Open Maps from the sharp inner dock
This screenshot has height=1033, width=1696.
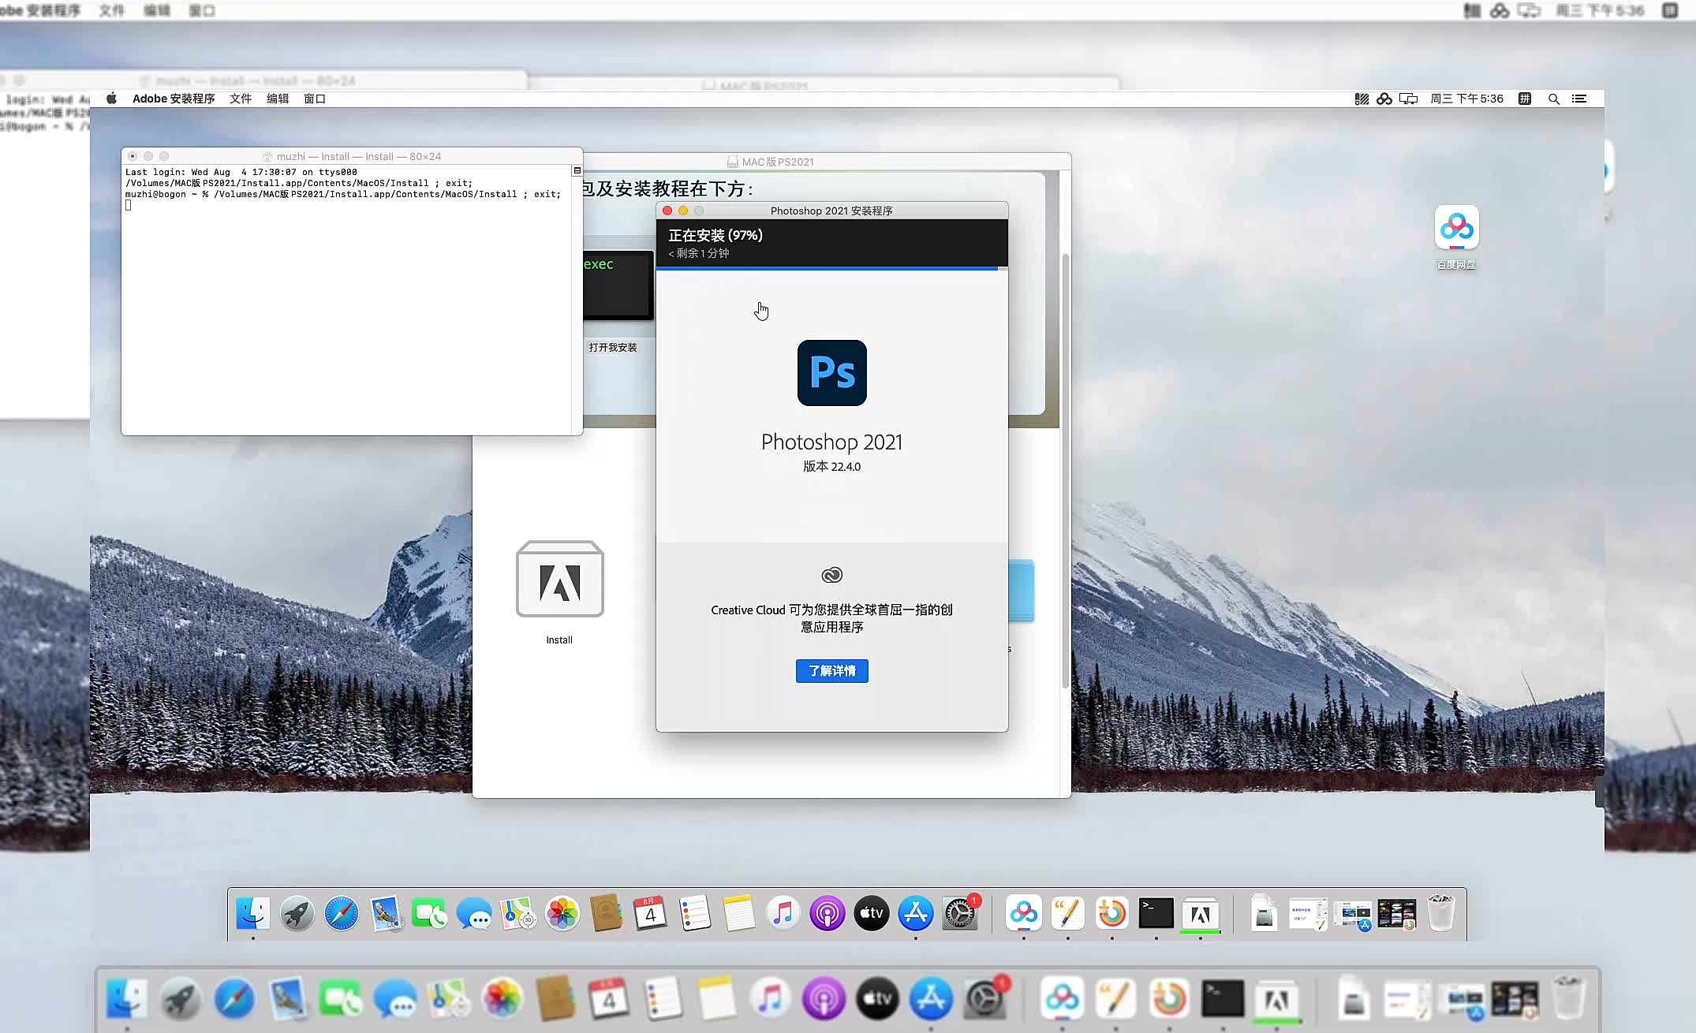[x=518, y=914]
